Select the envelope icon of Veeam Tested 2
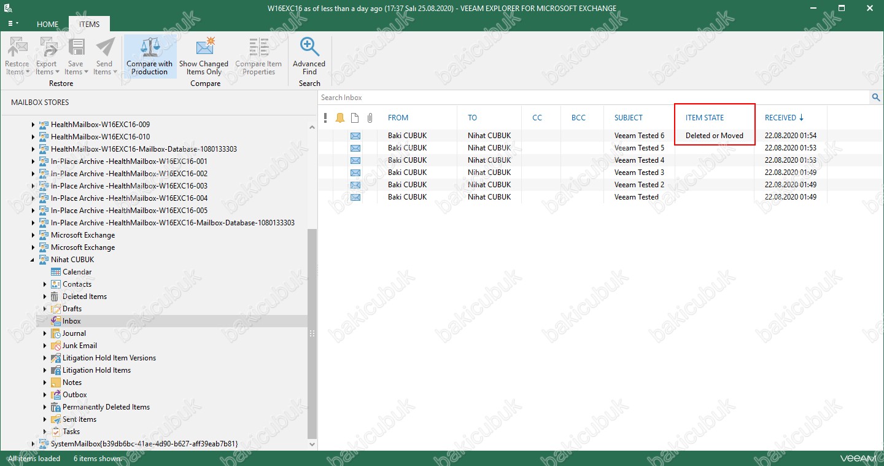The width and height of the screenshot is (884, 466). (355, 185)
